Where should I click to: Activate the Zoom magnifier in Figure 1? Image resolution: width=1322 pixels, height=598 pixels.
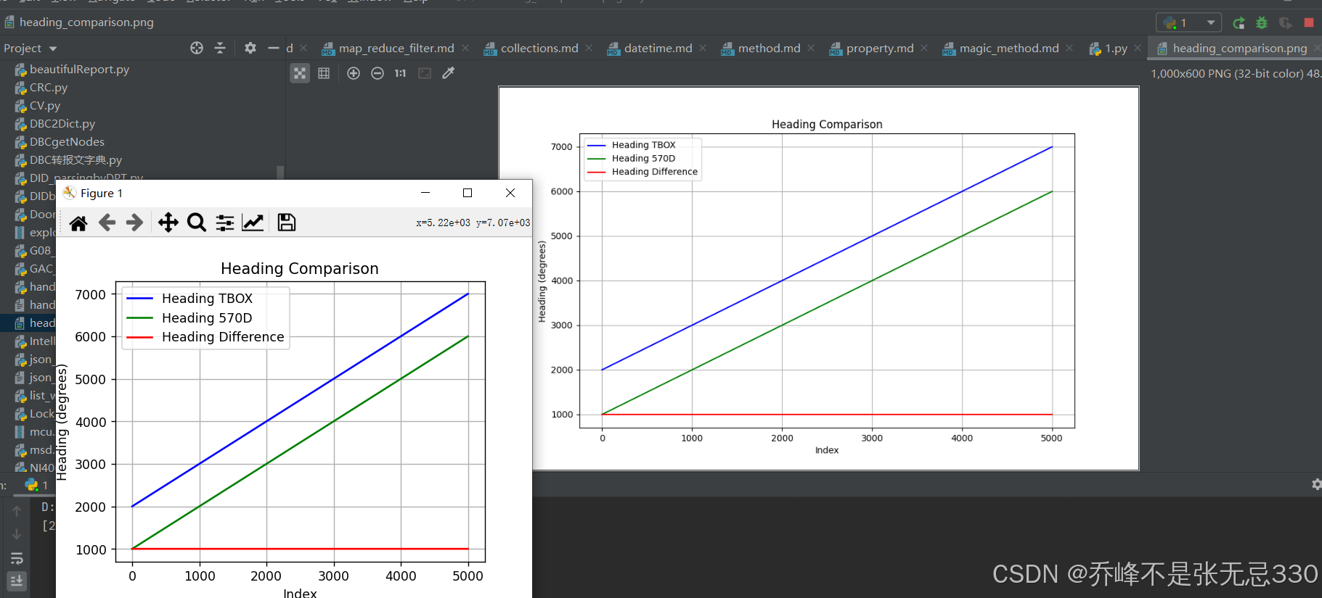coord(196,223)
